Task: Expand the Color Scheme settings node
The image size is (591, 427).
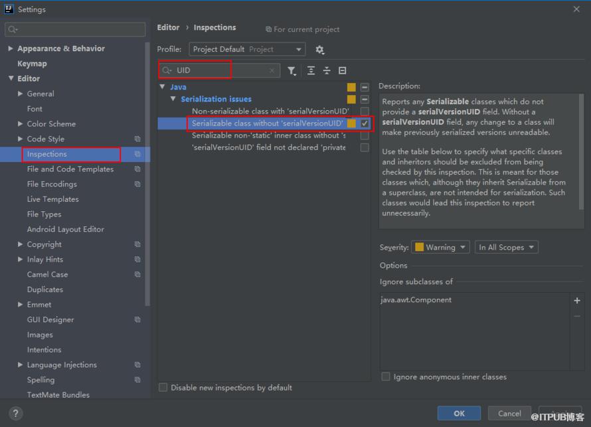Action: [x=21, y=124]
